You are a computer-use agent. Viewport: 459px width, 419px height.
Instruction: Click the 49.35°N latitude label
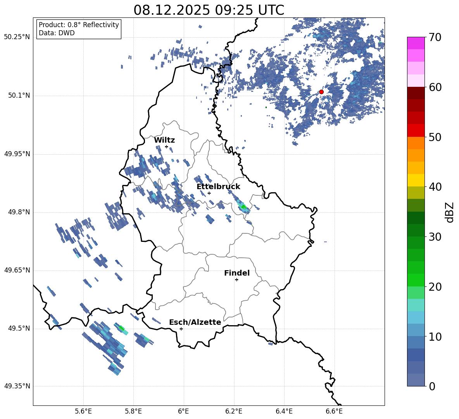[17, 386]
